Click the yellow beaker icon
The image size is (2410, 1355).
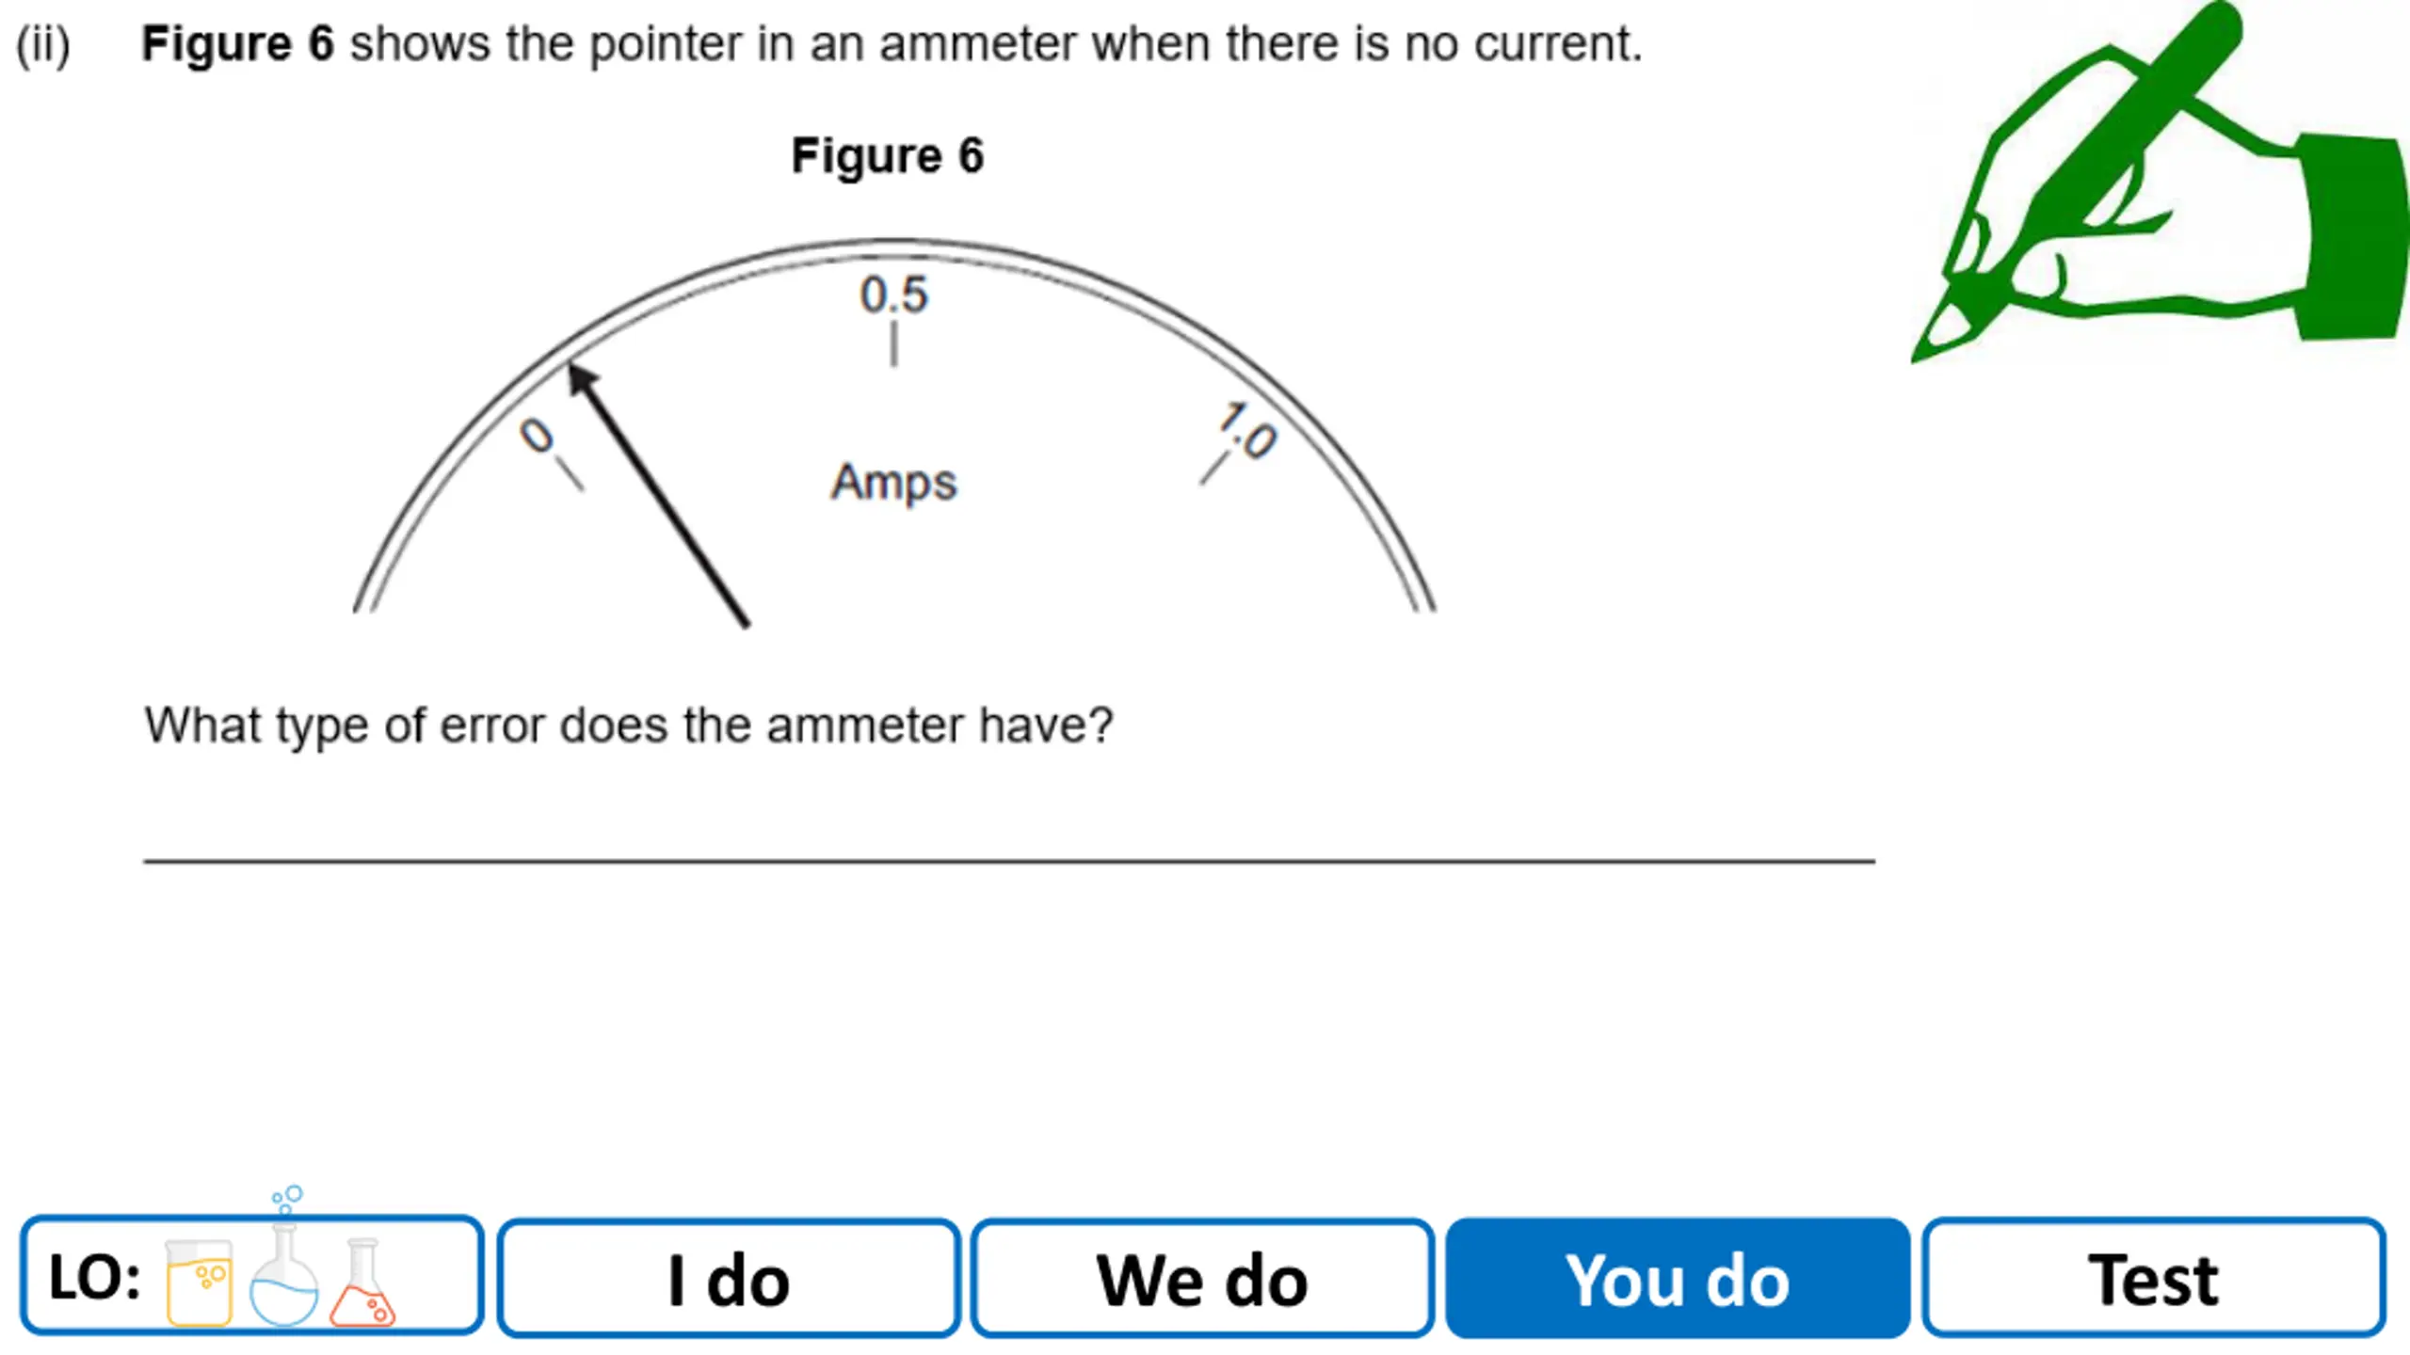[199, 1282]
